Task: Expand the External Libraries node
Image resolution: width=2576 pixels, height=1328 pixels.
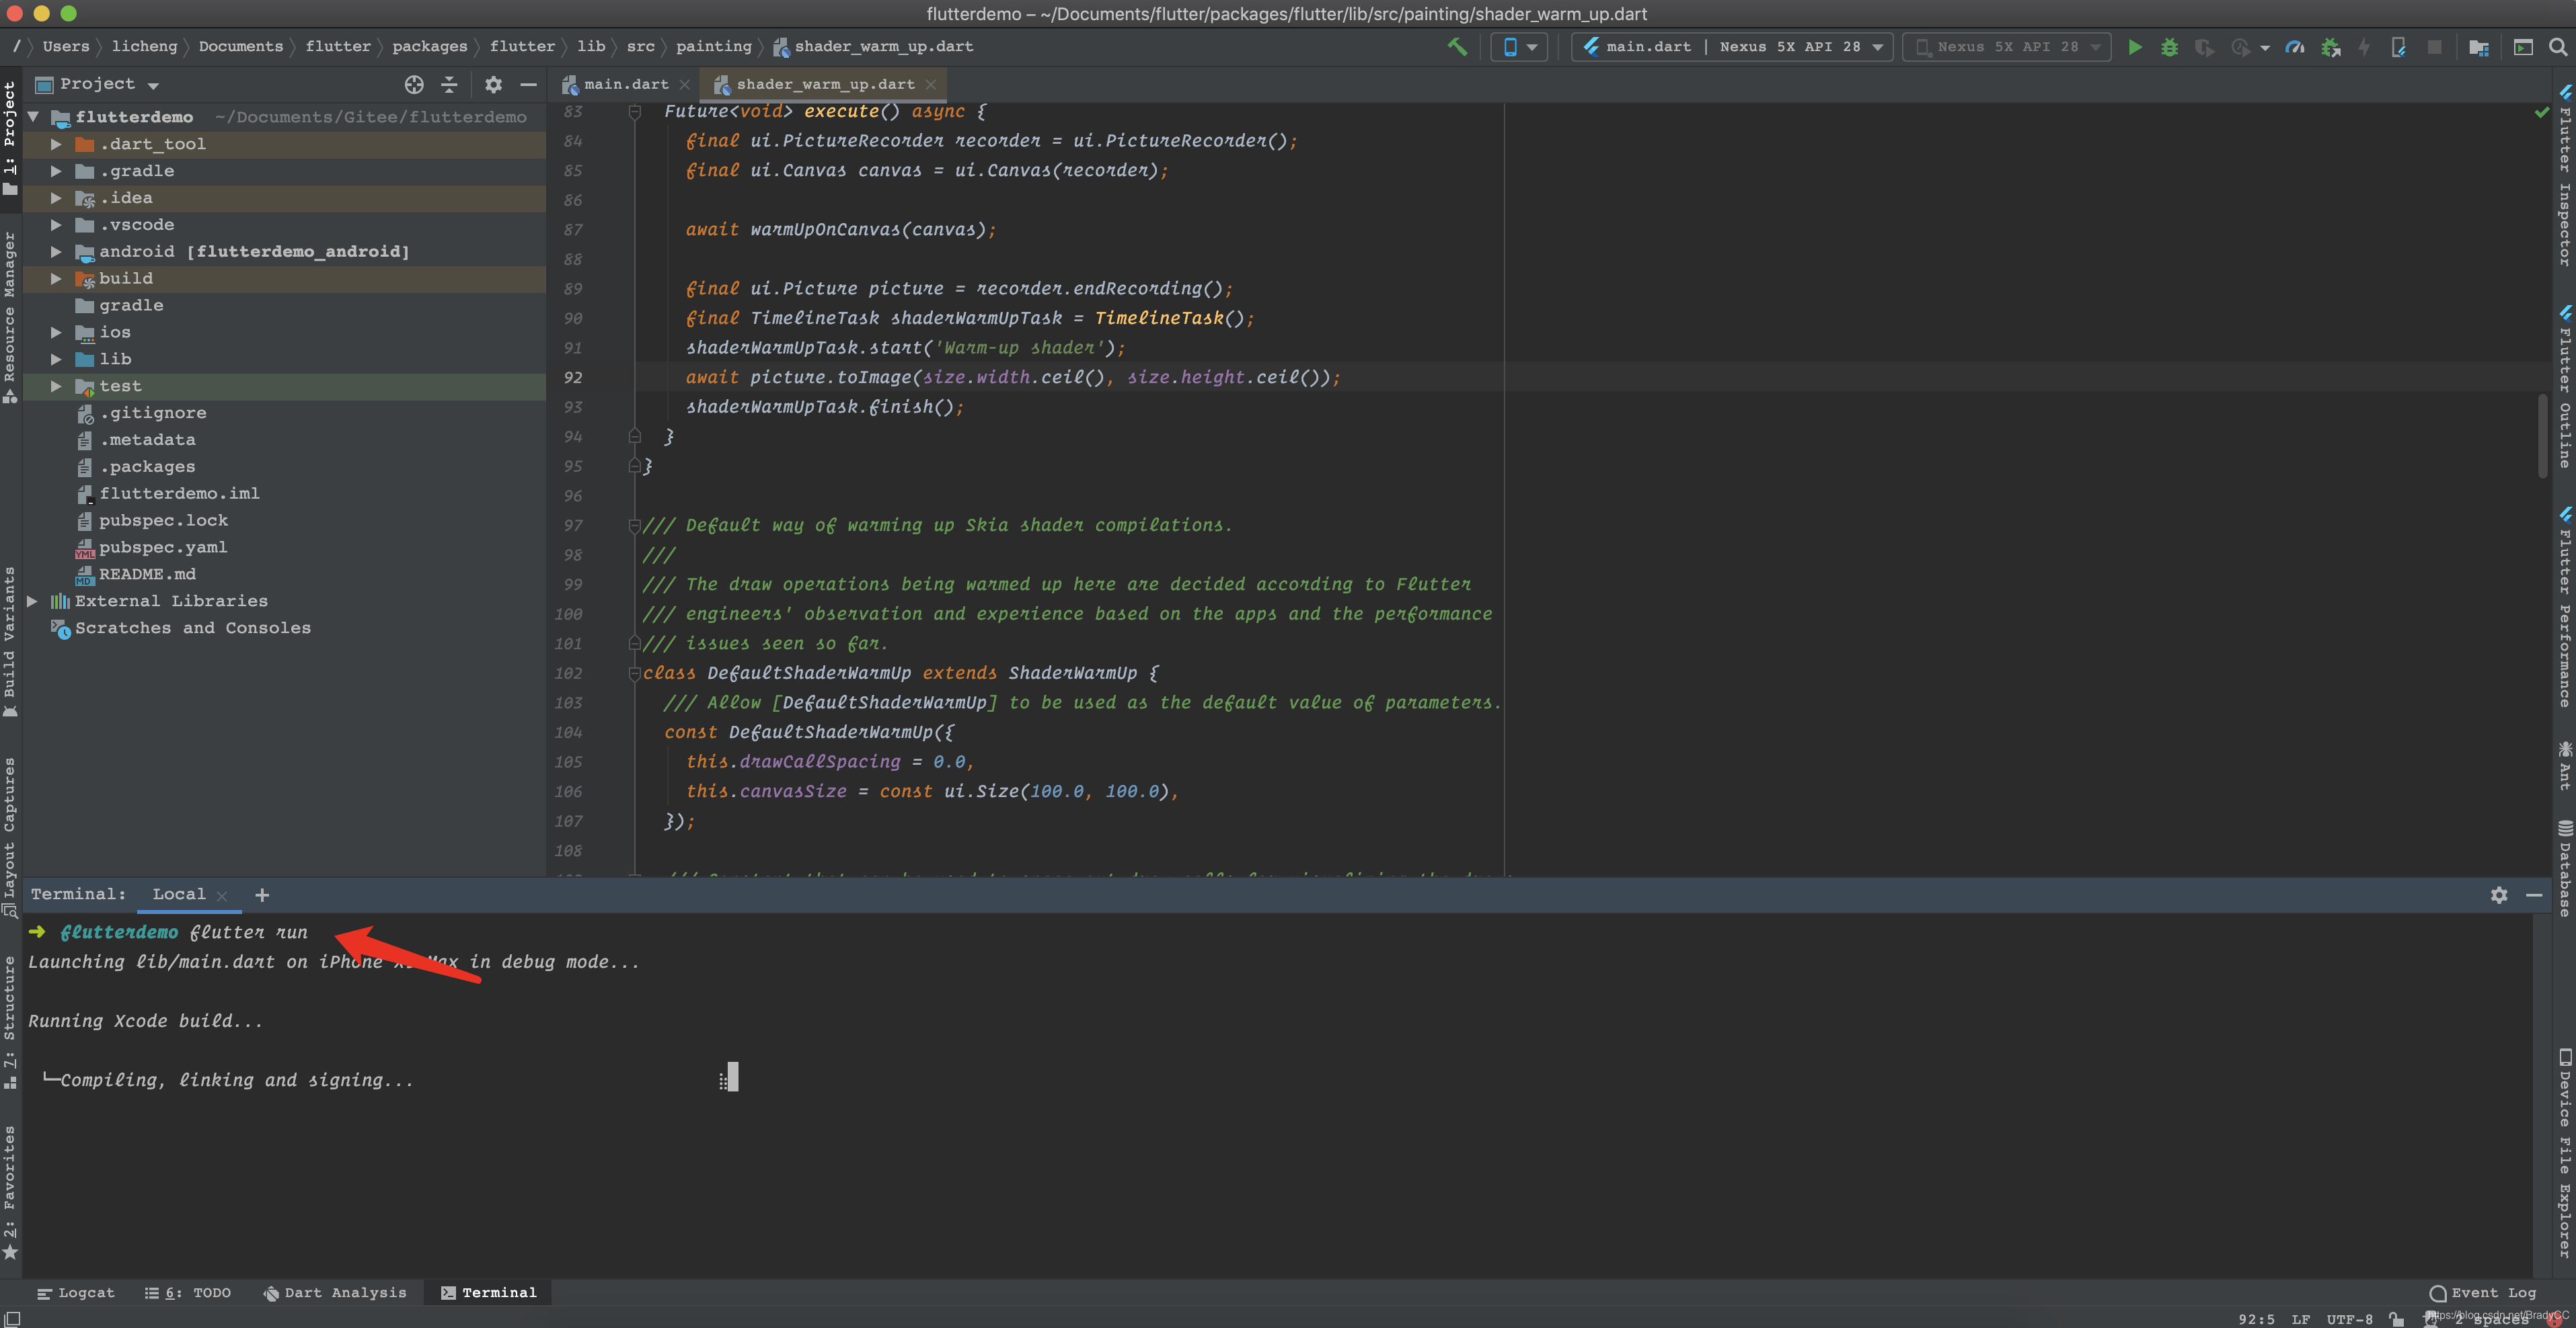Action: pyautogui.click(x=32, y=601)
